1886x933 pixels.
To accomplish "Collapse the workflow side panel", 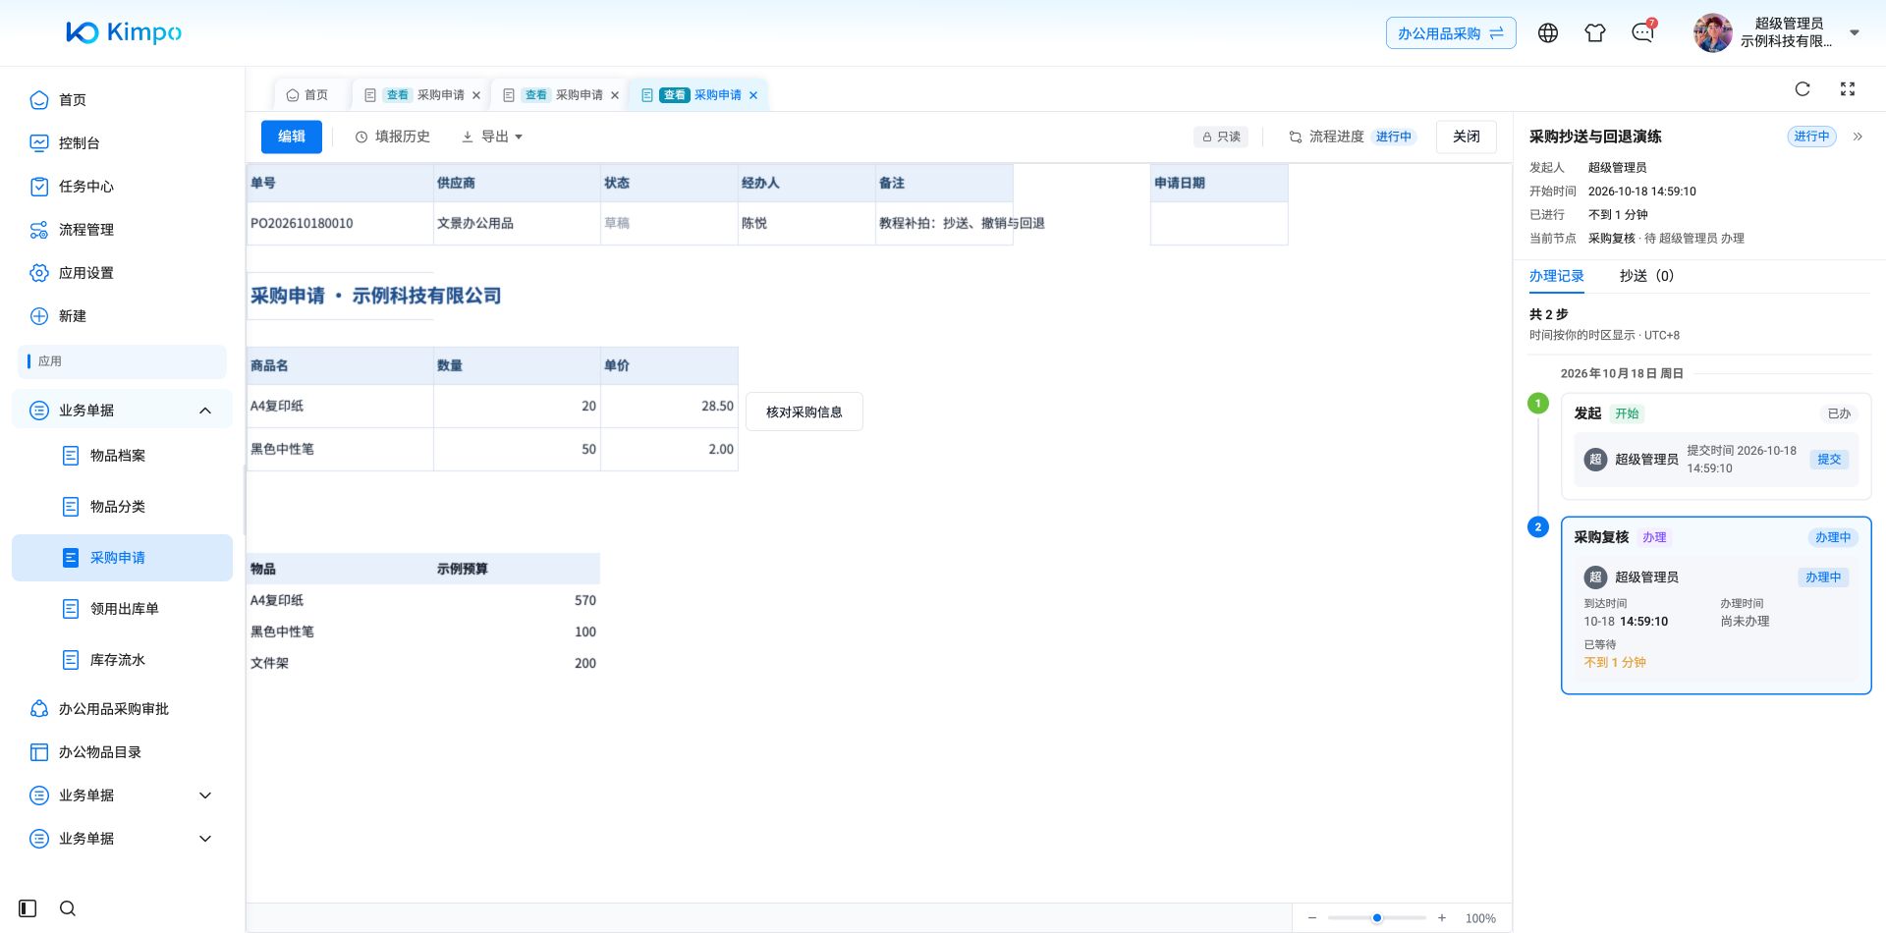I will click(x=1858, y=137).
